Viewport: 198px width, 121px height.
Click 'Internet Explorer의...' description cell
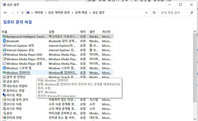[x=62, y=46]
